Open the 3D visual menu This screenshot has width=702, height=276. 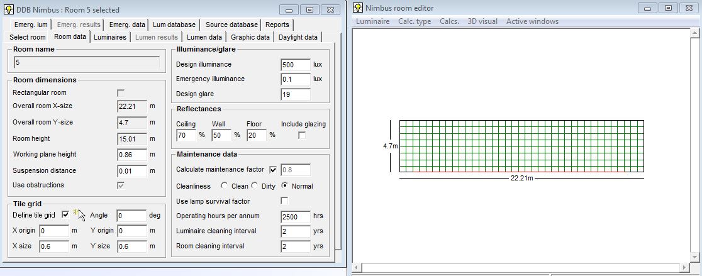click(x=482, y=21)
